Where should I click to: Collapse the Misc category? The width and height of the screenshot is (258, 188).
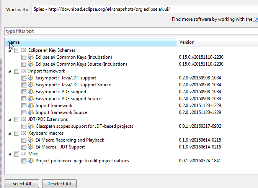10,154
